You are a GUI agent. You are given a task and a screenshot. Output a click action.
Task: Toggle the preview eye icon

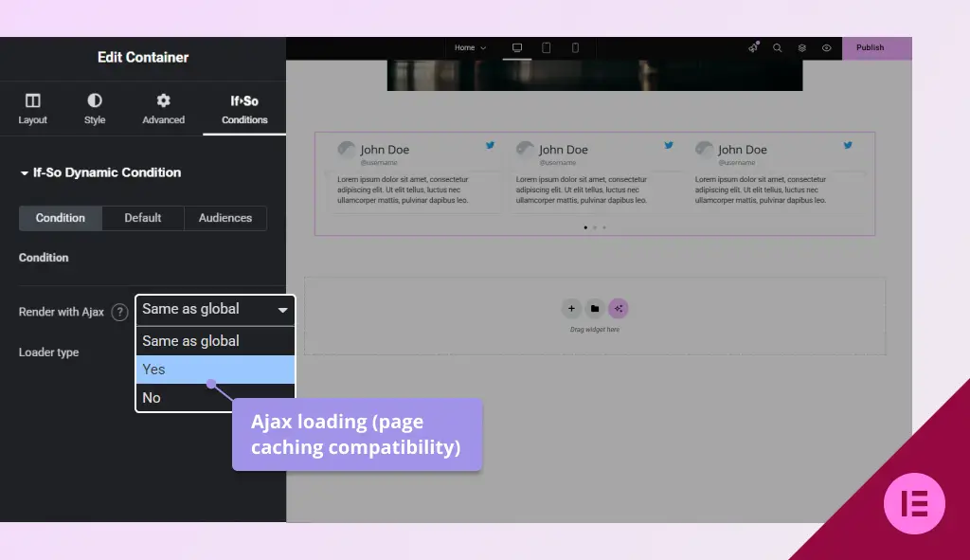pyautogui.click(x=827, y=47)
